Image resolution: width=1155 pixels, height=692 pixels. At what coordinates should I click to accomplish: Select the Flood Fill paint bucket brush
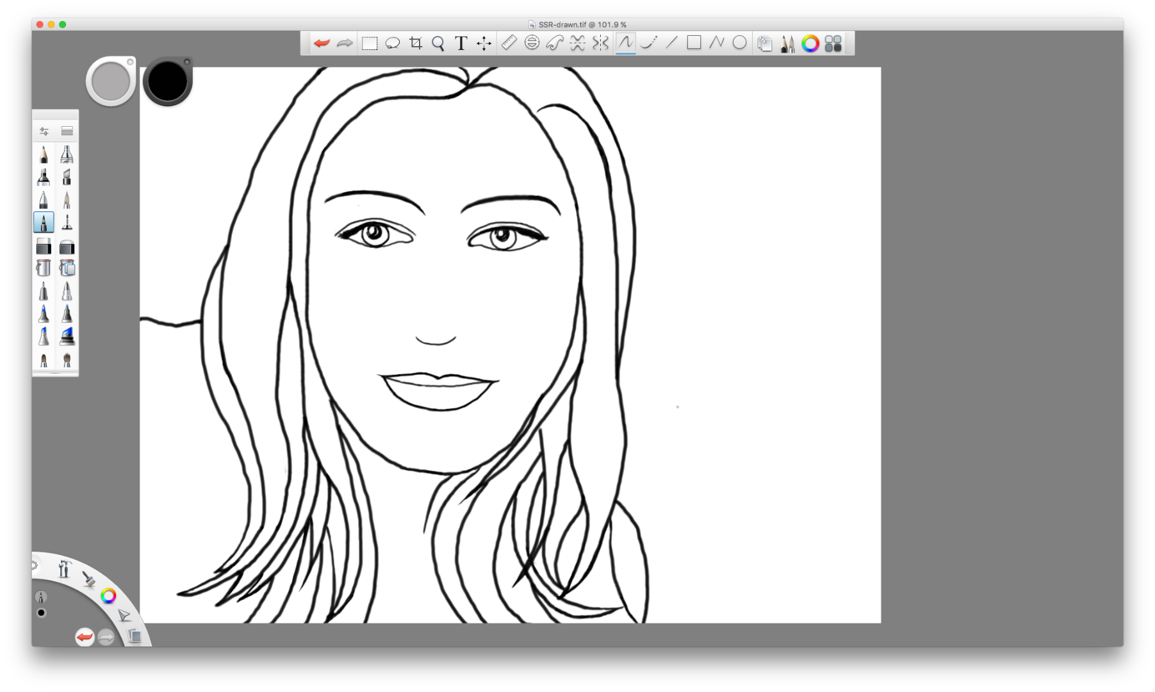coord(44,268)
